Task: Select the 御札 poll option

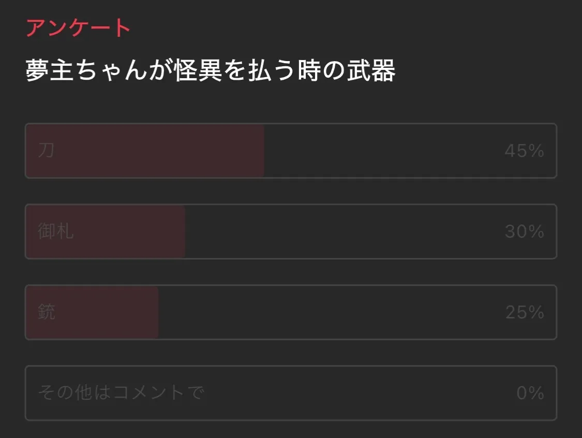Action: (291, 231)
